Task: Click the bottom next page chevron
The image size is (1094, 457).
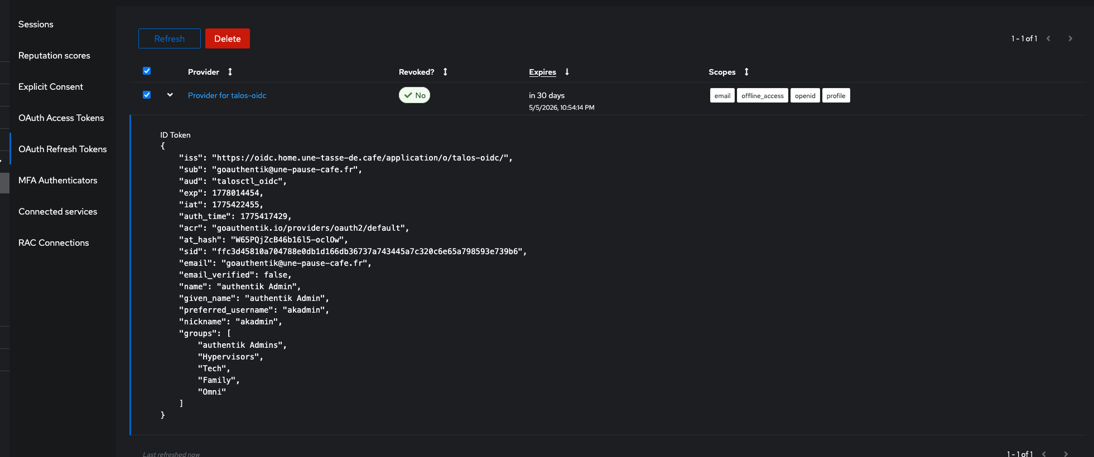Action: [1066, 454]
